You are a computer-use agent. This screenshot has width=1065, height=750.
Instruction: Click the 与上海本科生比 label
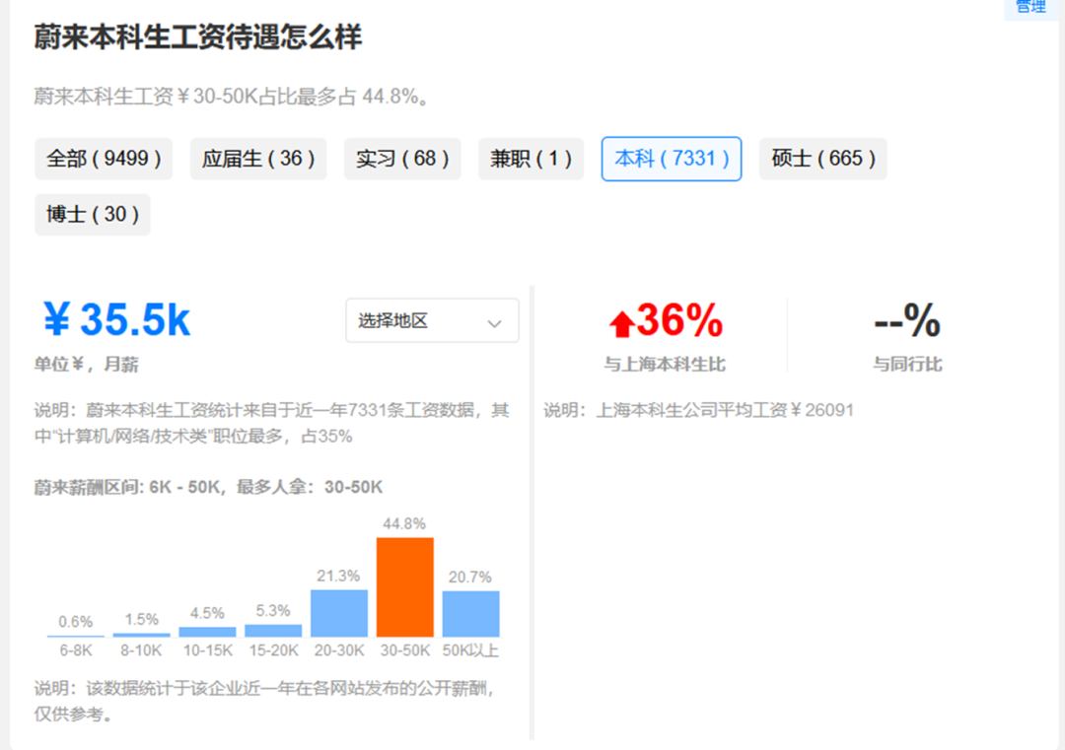pyautogui.click(x=665, y=365)
